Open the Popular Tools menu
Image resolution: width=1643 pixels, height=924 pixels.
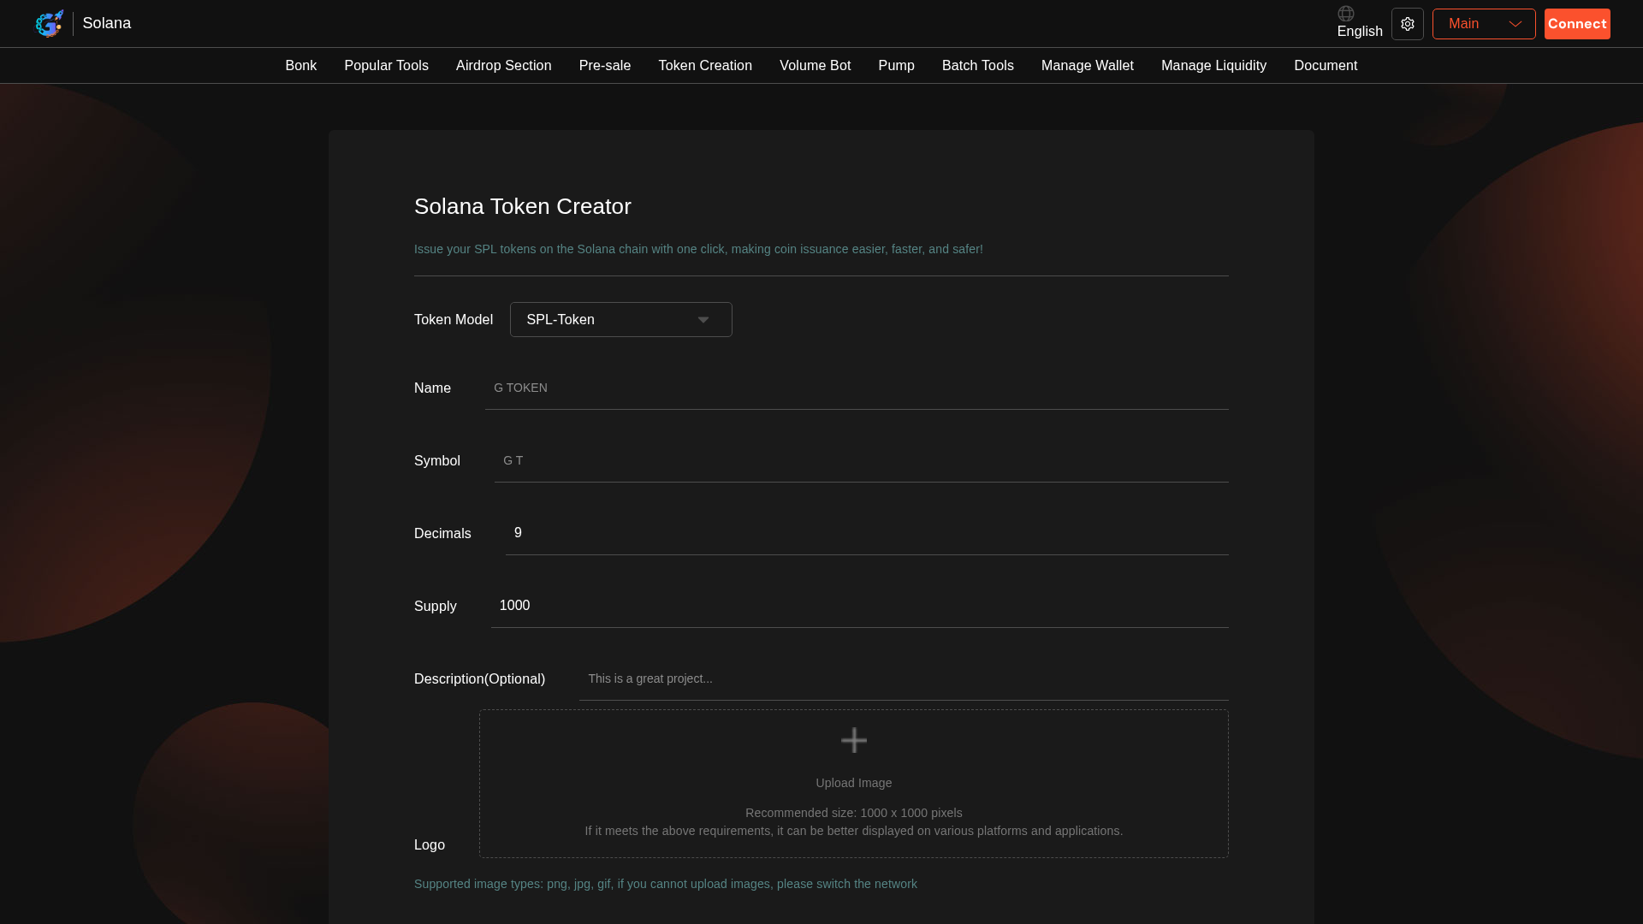click(x=387, y=66)
